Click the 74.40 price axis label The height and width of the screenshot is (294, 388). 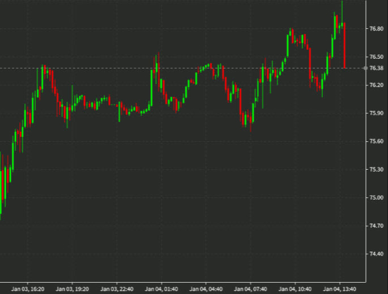click(x=377, y=254)
